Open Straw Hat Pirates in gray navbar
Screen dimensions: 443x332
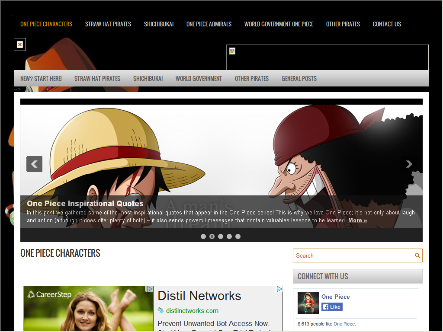point(97,79)
